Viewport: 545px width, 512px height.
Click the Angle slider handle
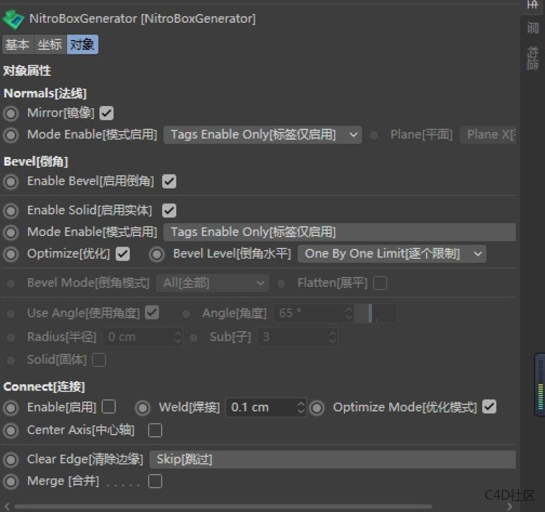pyautogui.click(x=370, y=313)
